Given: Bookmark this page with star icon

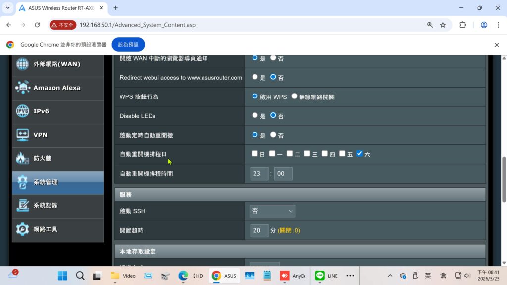Looking at the screenshot, I should [443, 25].
